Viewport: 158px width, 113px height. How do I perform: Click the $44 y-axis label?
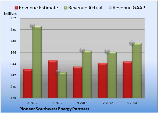[x=13, y=64]
